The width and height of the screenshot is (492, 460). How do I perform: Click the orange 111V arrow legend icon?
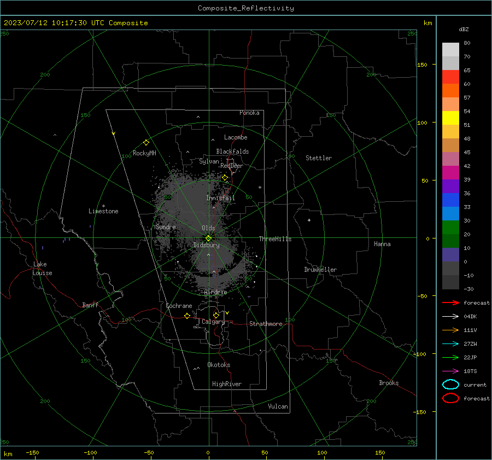click(451, 330)
